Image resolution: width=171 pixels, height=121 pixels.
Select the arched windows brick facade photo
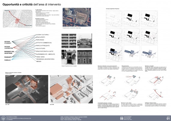tap(85, 57)
